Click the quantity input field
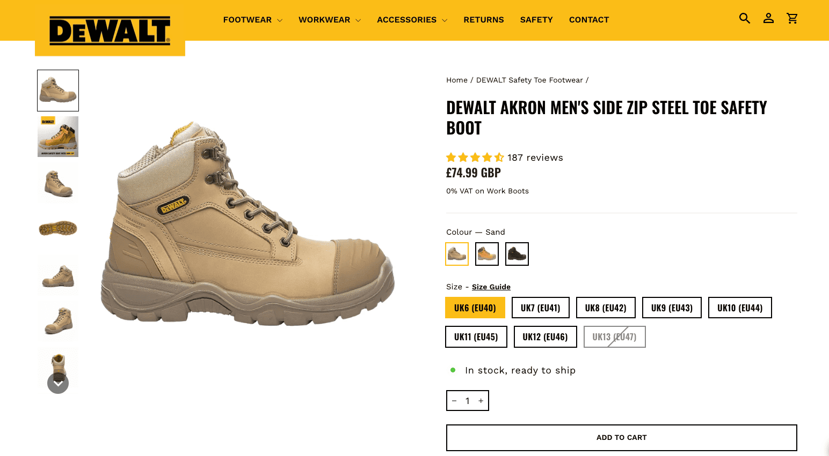The height and width of the screenshot is (456, 829). pyautogui.click(x=468, y=401)
